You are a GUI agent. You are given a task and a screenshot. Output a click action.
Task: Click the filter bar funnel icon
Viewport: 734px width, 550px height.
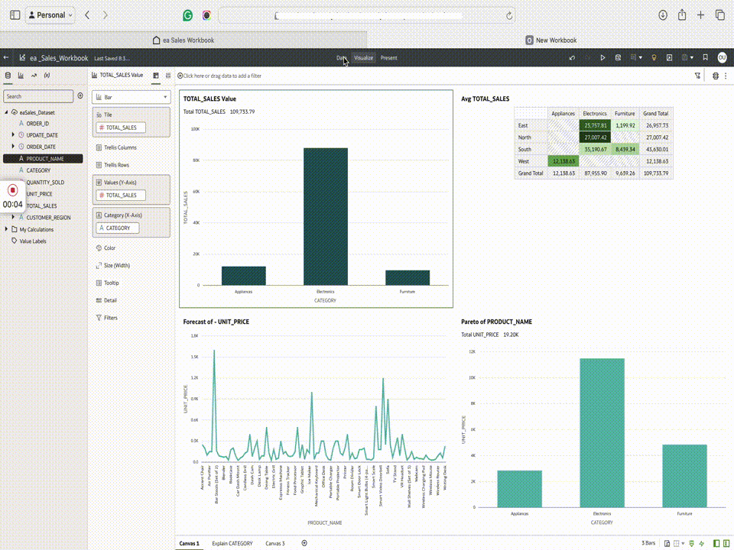click(697, 76)
